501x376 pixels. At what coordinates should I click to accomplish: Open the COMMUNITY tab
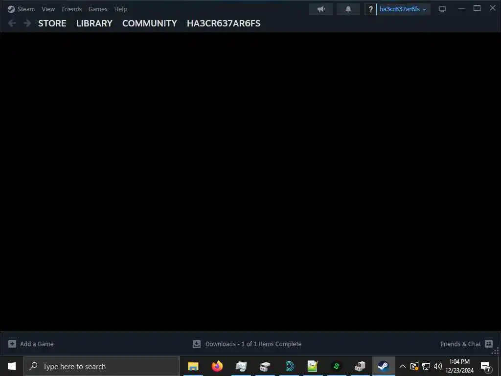[x=150, y=23]
